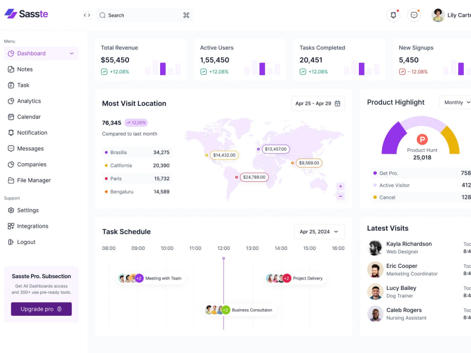
Task: Click the $24,789.00 map marker
Action: point(254,177)
